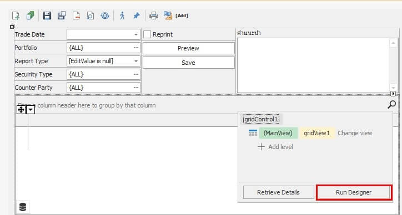Click the Preview button
This screenshot has width=402, height=215.
pyautogui.click(x=188, y=48)
